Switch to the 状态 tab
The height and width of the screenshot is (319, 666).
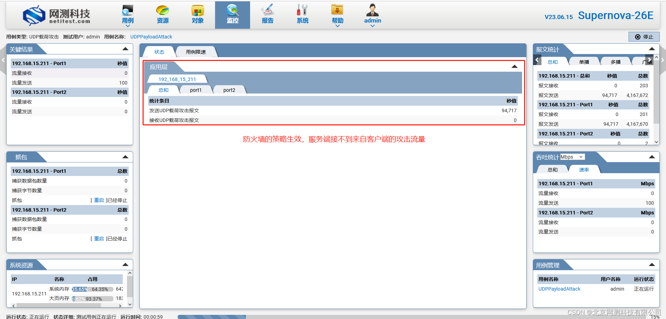pos(159,52)
